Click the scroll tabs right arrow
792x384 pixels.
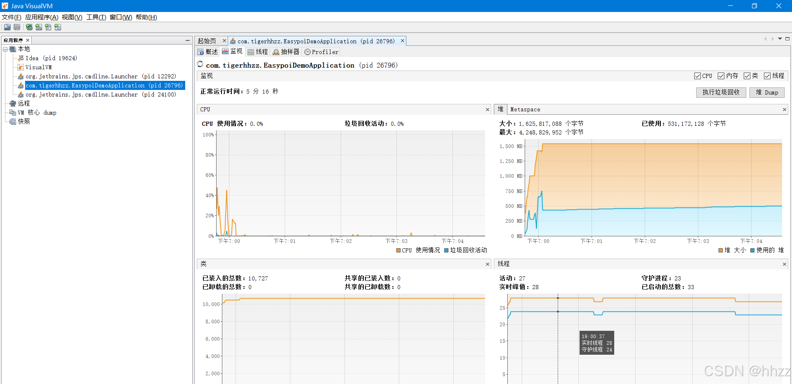coord(773,39)
